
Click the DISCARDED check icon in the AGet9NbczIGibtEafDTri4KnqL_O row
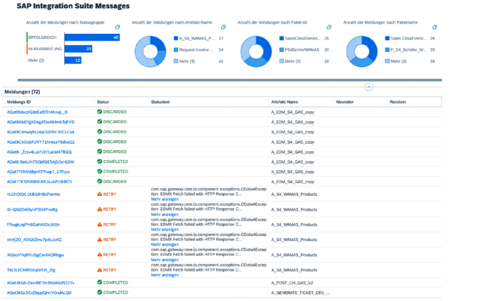[x=99, y=112]
